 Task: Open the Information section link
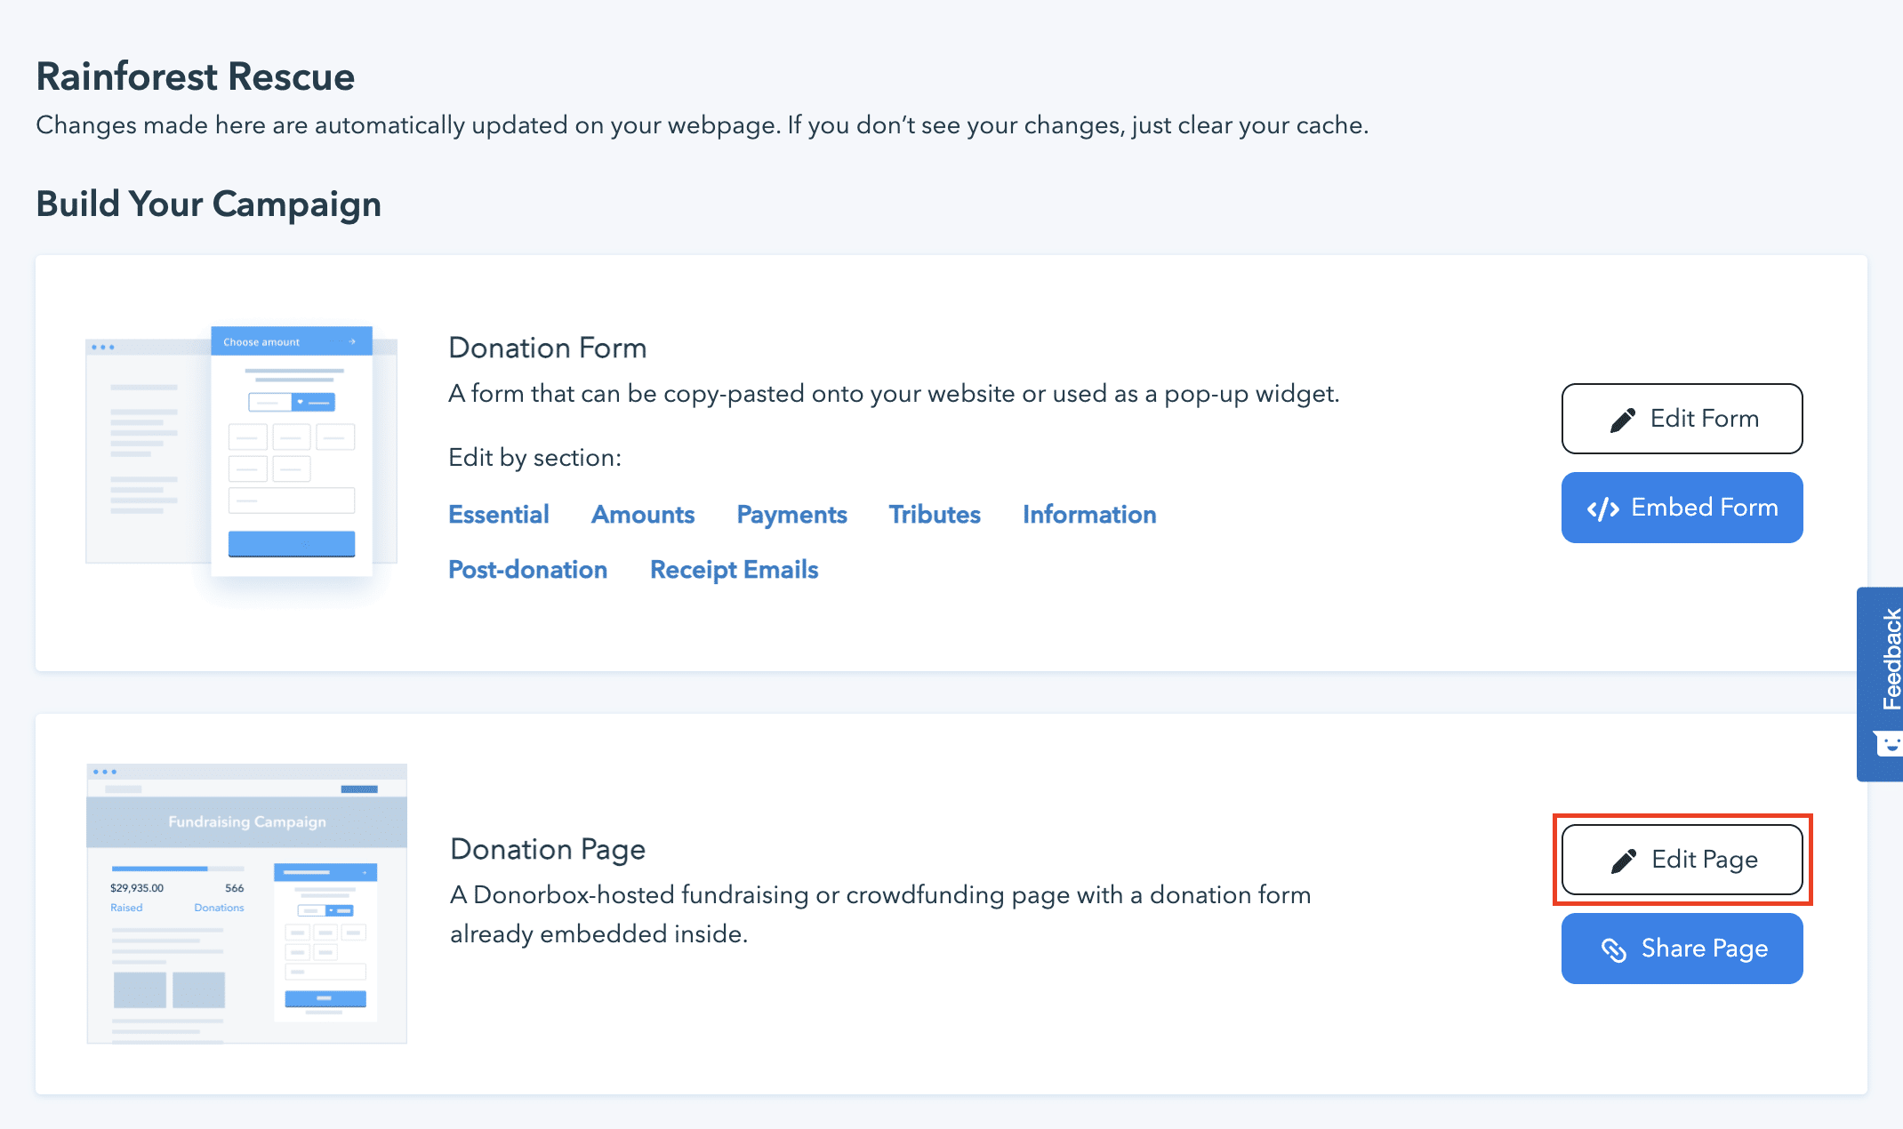pyautogui.click(x=1088, y=515)
